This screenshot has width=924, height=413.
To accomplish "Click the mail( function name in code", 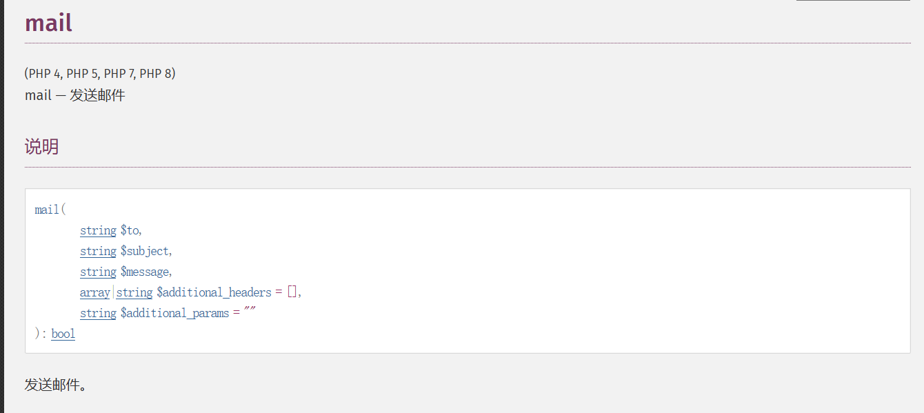I will tap(48, 210).
